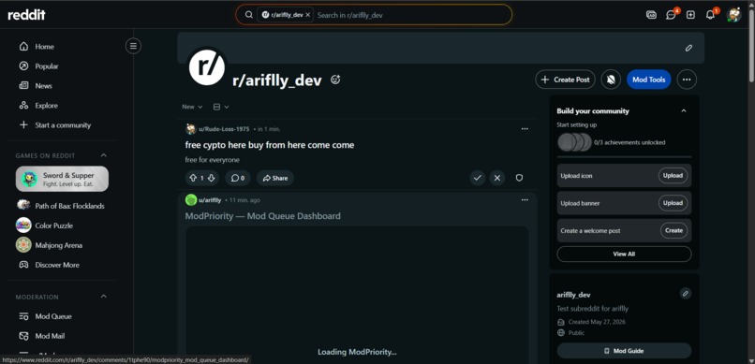Open community more options ellipsis

click(687, 80)
